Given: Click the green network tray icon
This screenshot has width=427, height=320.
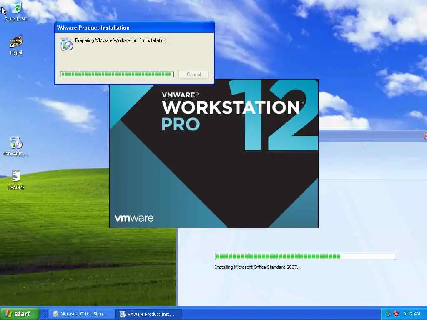Looking at the screenshot, I should pyautogui.click(x=388, y=314).
